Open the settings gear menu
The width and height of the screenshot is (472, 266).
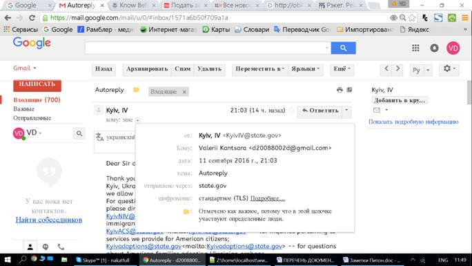(x=449, y=69)
